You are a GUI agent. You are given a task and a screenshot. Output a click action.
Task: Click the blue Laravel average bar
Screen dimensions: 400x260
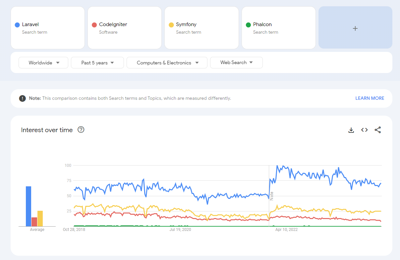[29, 206]
